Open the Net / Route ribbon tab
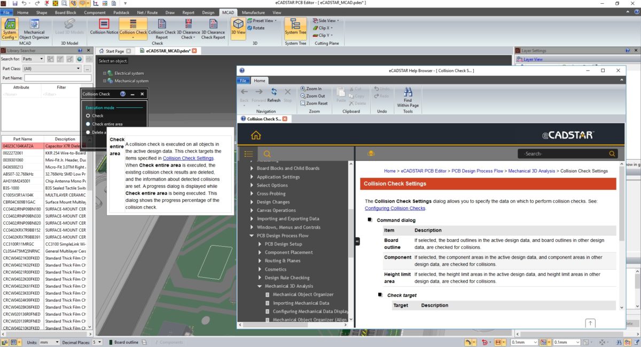This screenshot has height=347, width=641. [147, 12]
